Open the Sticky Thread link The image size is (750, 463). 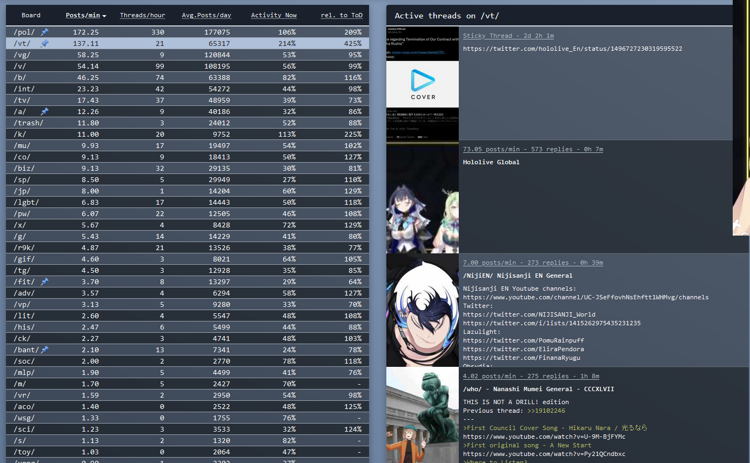pos(508,36)
